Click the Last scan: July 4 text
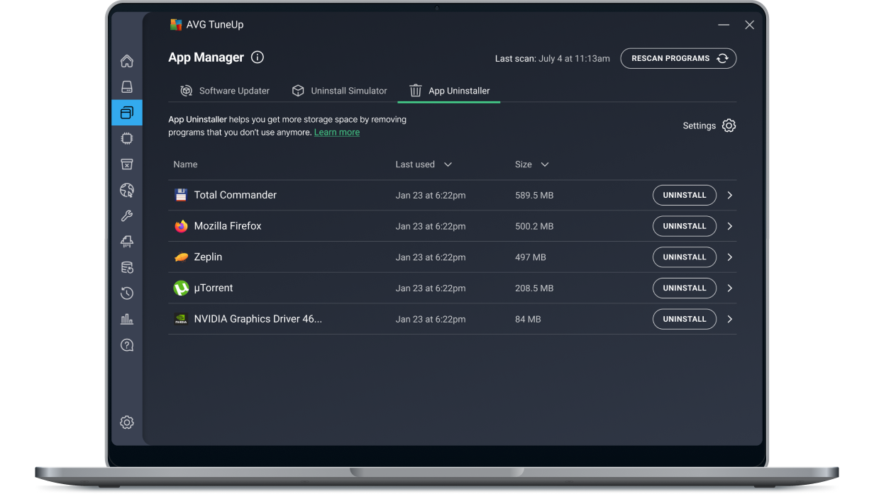 click(x=553, y=59)
